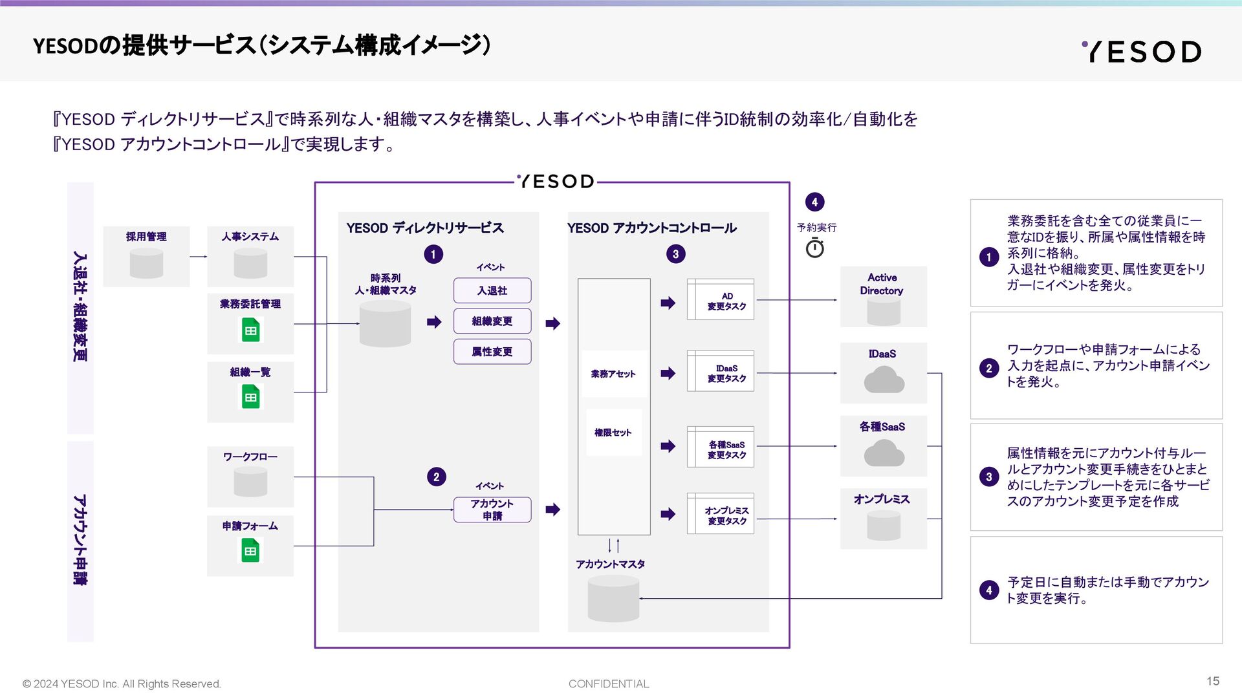
Task: Click the Active Directory cylinder icon
Action: click(884, 311)
